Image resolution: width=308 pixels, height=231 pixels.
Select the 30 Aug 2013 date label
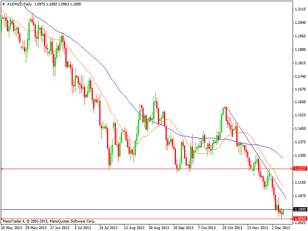tap(158, 228)
